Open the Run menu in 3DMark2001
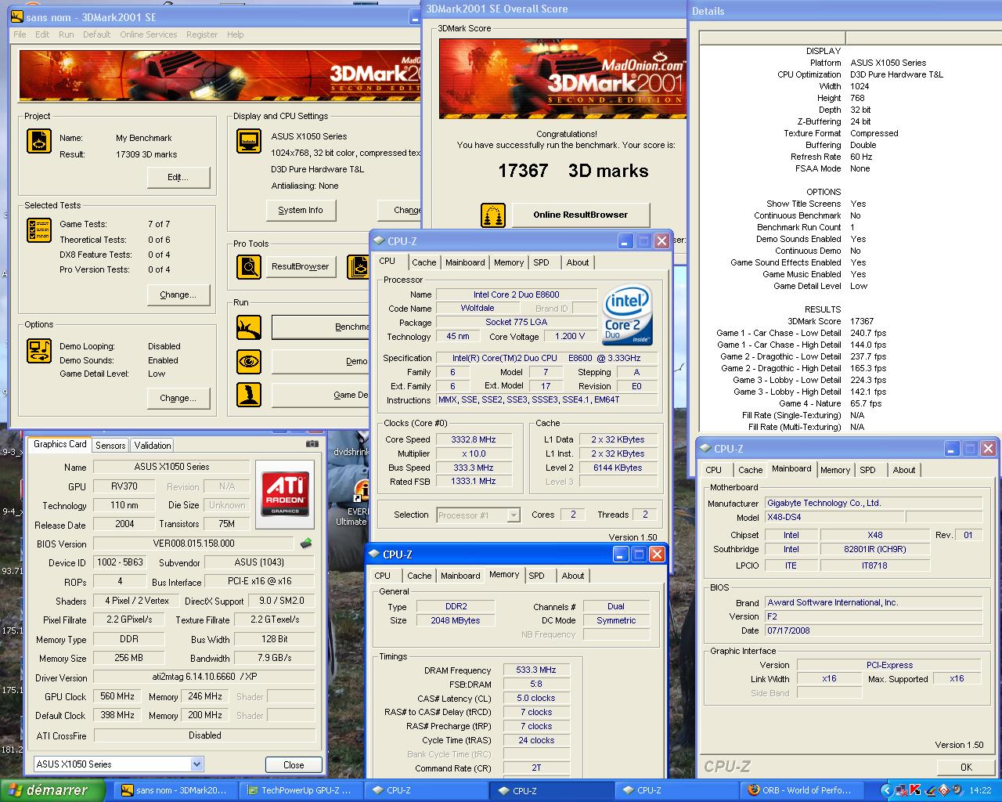Viewport: 1002px width, 802px height. (x=67, y=34)
